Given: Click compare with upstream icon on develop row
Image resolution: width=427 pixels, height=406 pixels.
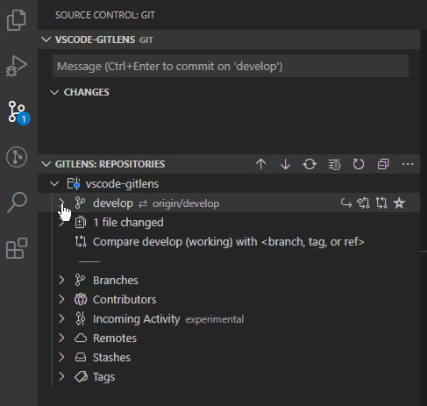Looking at the screenshot, I should click(x=363, y=203).
